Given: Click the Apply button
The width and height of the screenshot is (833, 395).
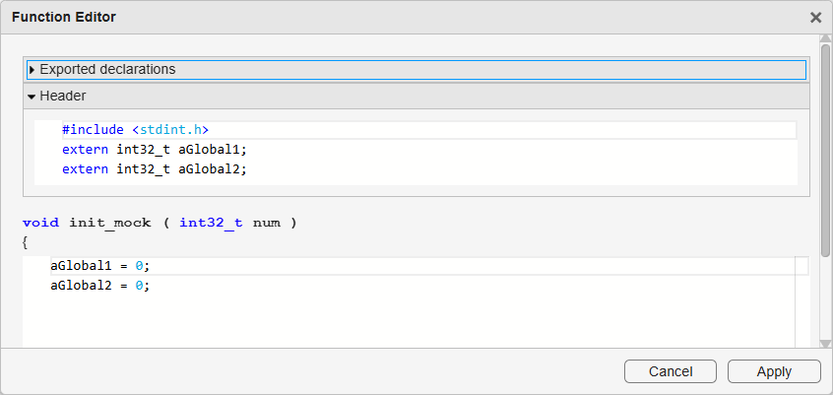Looking at the screenshot, I should pyautogui.click(x=774, y=371).
